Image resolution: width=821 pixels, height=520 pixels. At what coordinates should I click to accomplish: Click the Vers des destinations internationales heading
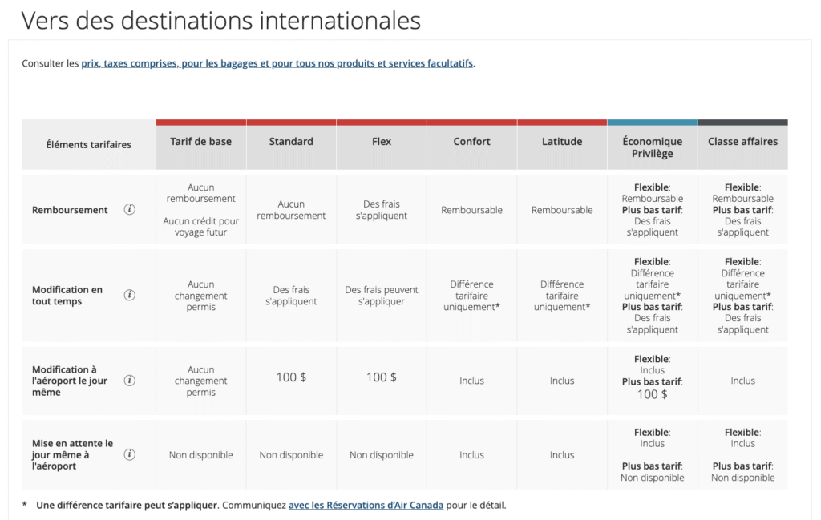click(220, 20)
